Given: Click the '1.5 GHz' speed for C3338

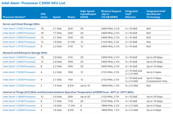Looking at the screenshot, I should pyautogui.click(x=57, y=85).
